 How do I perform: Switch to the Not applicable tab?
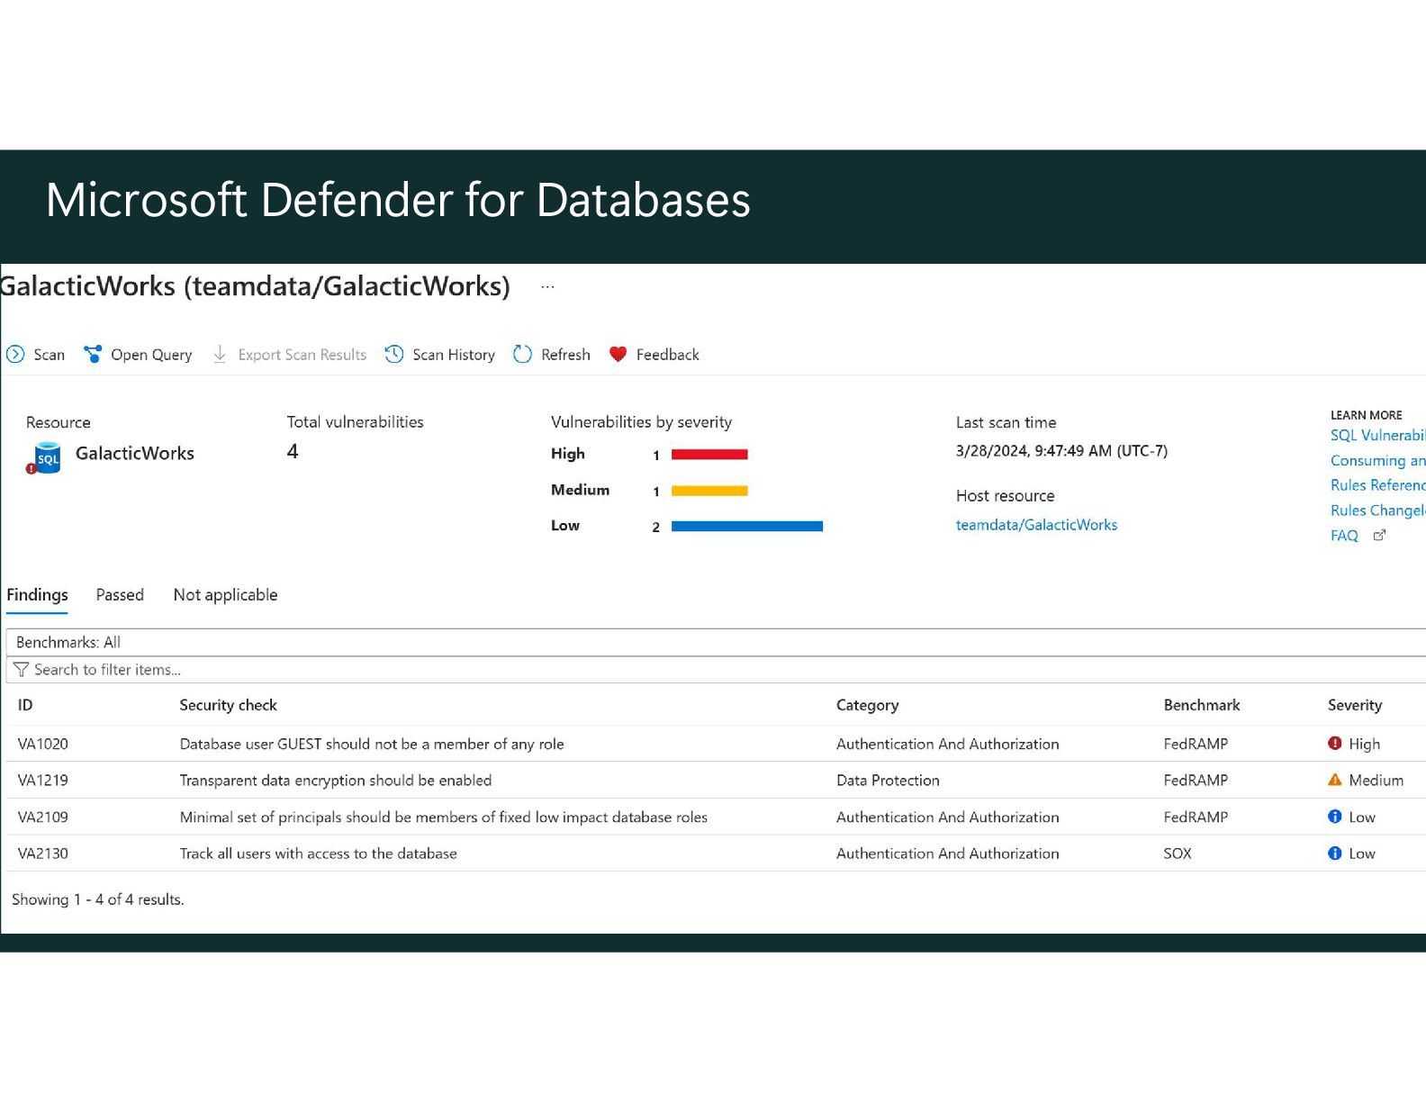[225, 595]
